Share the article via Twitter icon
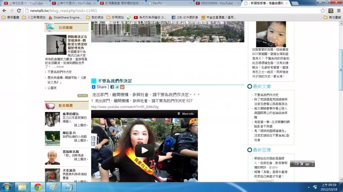 pyautogui.click(x=117, y=87)
